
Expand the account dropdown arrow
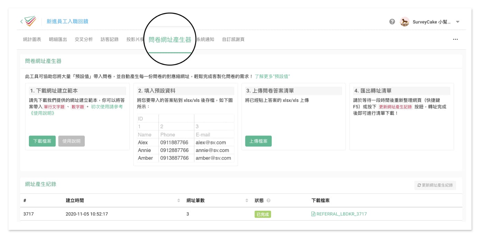click(x=458, y=22)
